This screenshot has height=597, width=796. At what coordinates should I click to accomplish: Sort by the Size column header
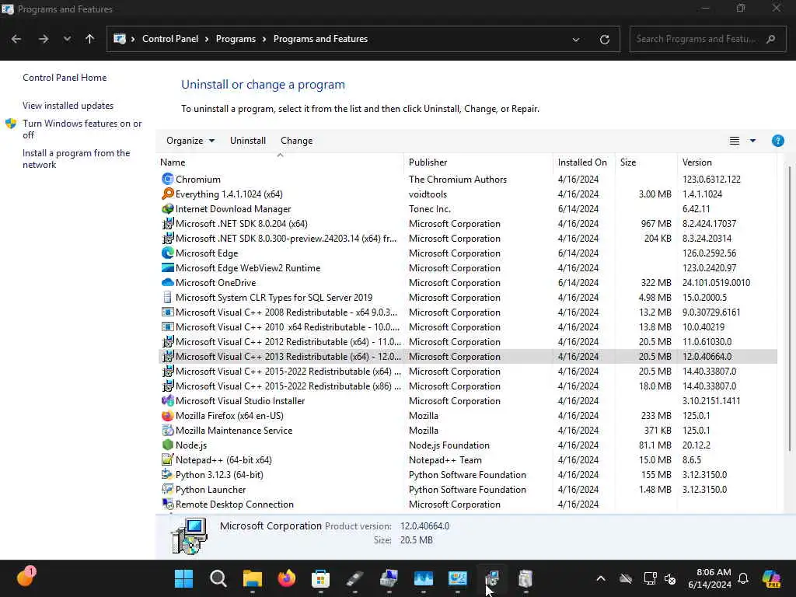click(x=628, y=162)
